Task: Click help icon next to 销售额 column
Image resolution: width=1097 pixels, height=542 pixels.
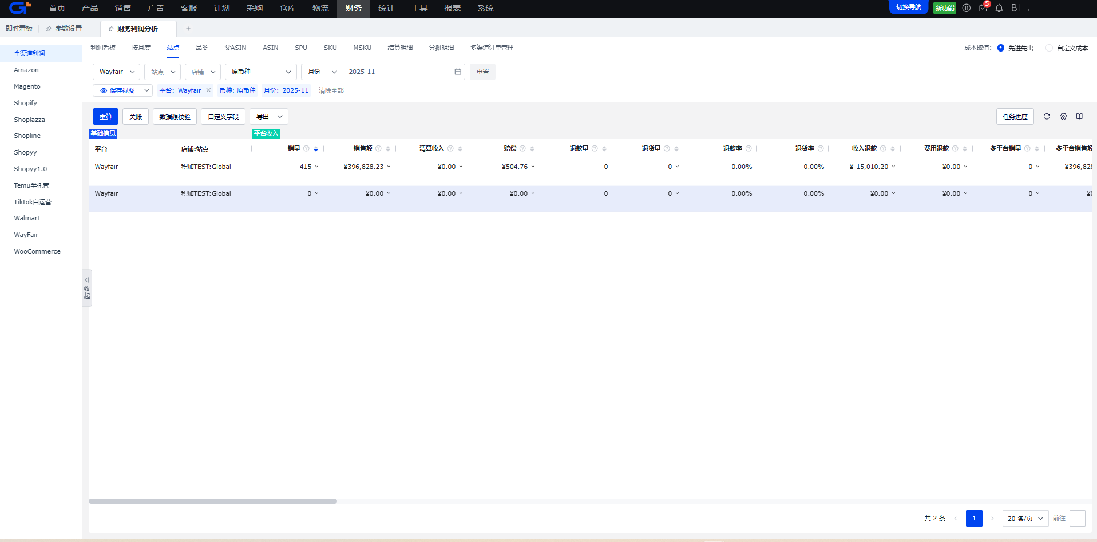Action: (378, 149)
